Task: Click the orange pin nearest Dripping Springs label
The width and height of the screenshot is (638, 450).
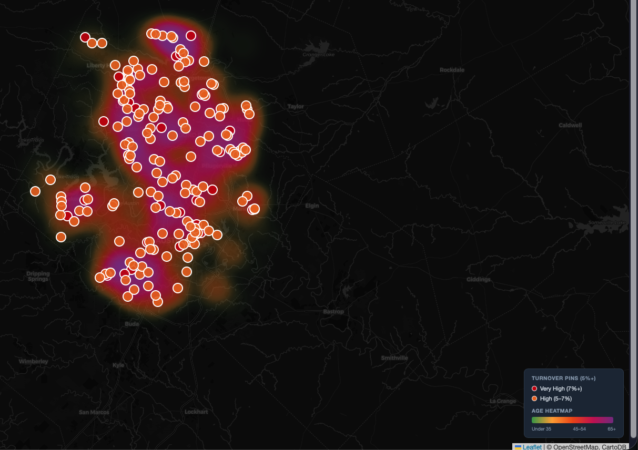Action: [x=61, y=237]
